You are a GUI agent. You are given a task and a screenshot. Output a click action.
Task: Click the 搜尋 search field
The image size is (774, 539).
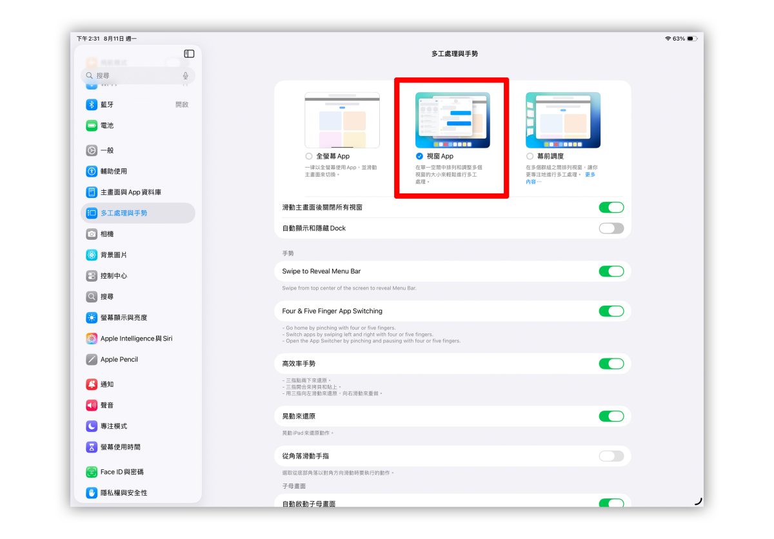pyautogui.click(x=138, y=75)
